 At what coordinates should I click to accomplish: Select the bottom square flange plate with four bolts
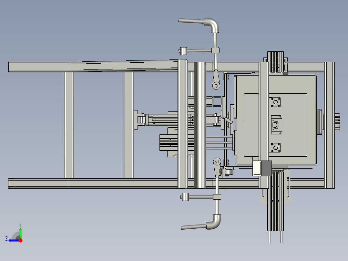pyautogui.click(x=275, y=148)
